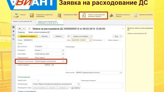Close the Заявки на расходование ДС tab

tap(34, 21)
